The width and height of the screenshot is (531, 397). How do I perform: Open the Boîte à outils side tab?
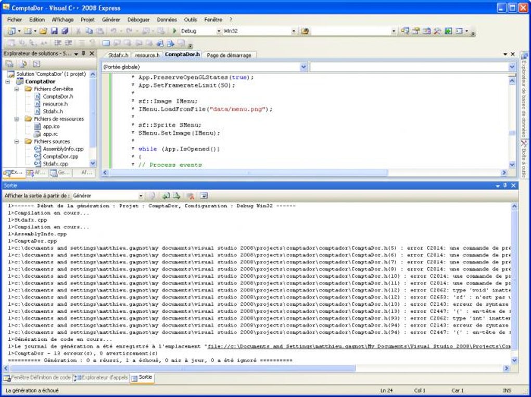tap(524, 158)
